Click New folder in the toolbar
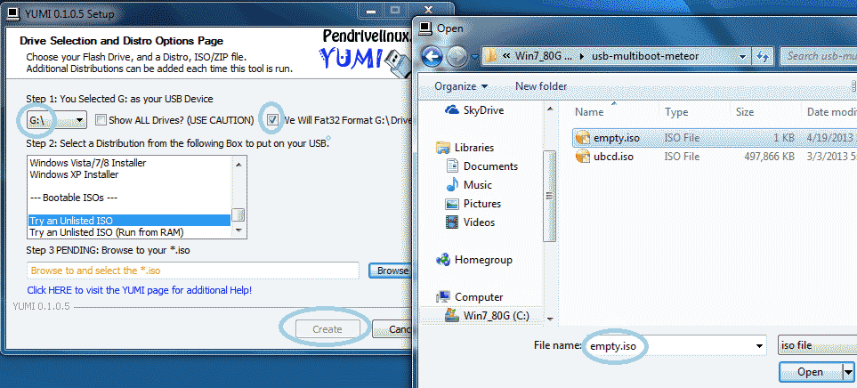This screenshot has width=857, height=388. [541, 86]
